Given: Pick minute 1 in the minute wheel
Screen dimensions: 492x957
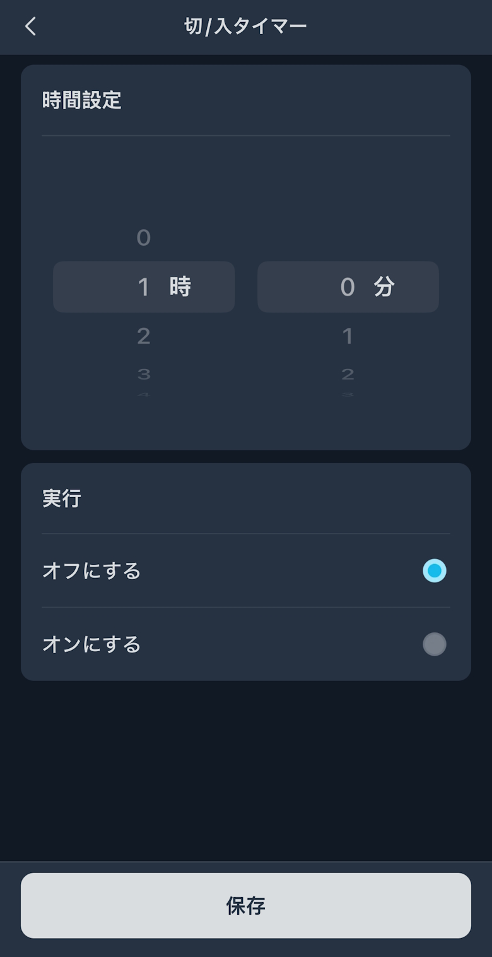Looking at the screenshot, I should (x=348, y=336).
